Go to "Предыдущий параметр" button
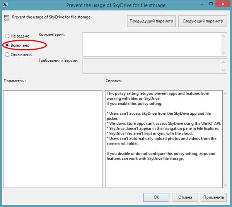The image size is (232, 207). click(x=151, y=21)
